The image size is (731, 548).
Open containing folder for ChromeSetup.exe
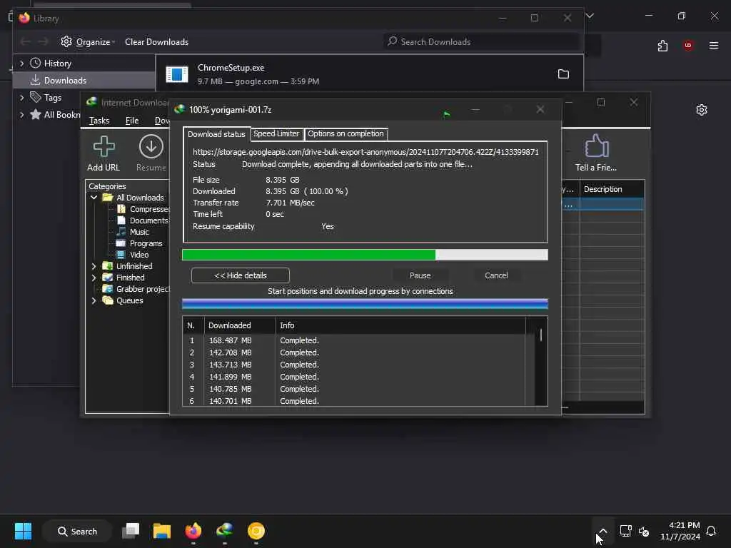[563, 74]
